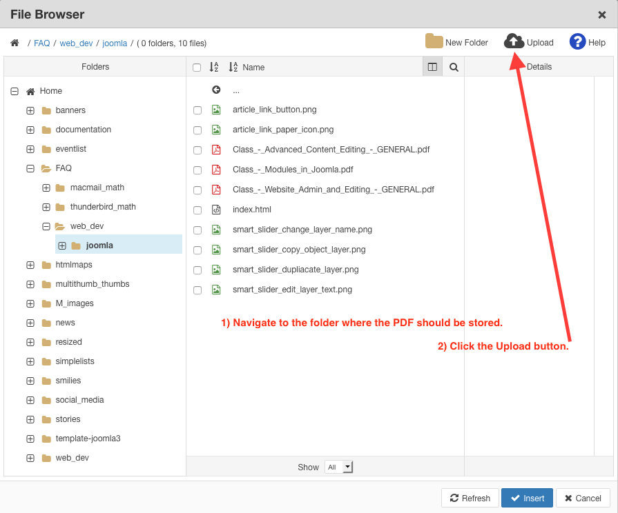Click the FAQ breadcrumb link
618x513 pixels.
(x=42, y=43)
